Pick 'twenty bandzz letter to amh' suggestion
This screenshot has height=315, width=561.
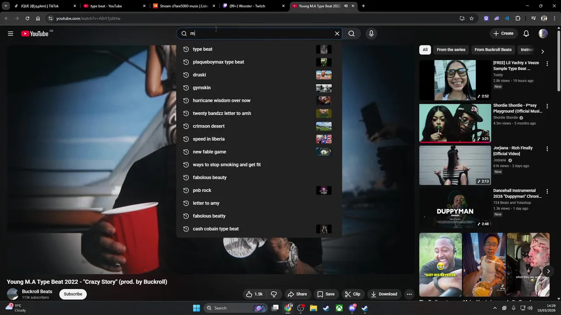(x=259, y=113)
